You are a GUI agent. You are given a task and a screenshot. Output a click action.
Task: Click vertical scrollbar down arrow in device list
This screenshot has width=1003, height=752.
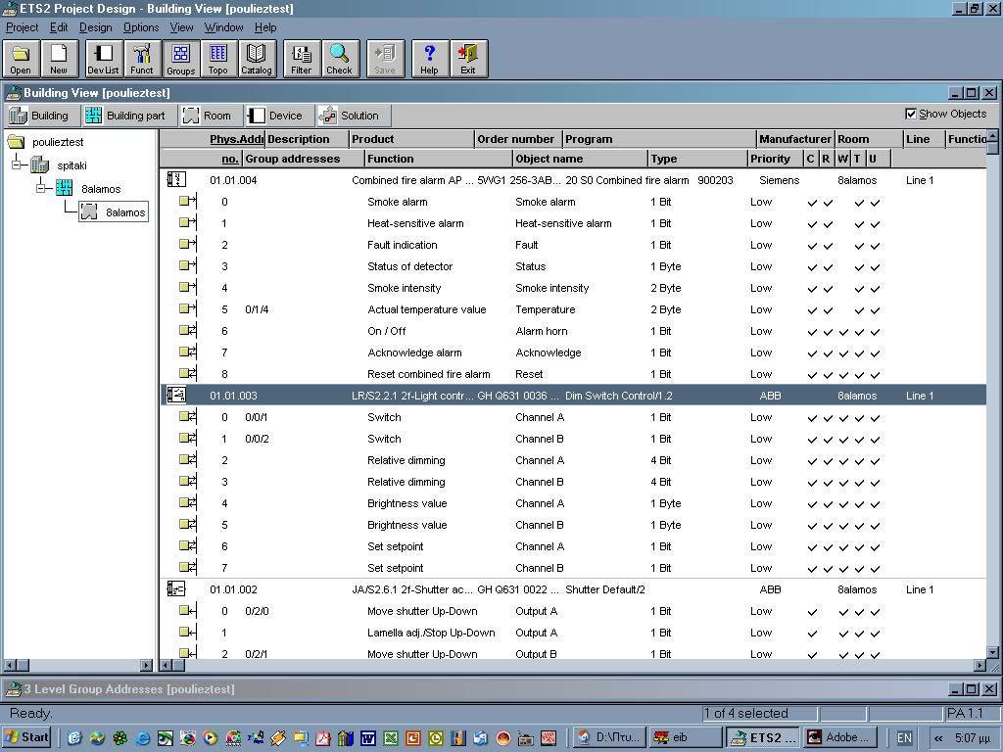[x=992, y=652]
